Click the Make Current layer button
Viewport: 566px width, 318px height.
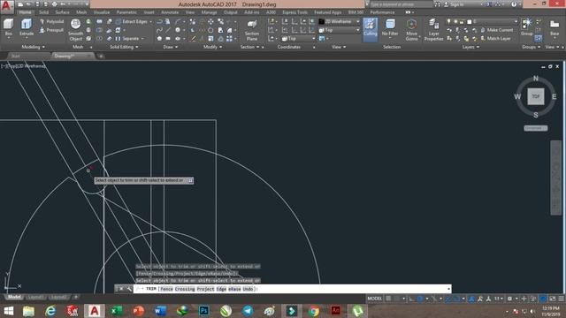(496, 30)
